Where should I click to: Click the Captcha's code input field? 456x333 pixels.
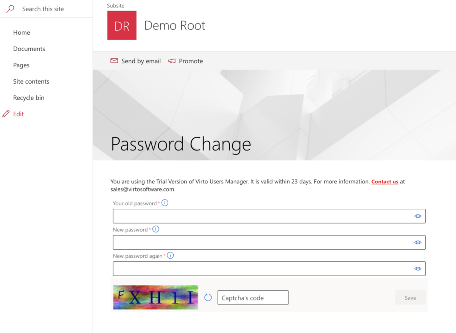pyautogui.click(x=252, y=297)
